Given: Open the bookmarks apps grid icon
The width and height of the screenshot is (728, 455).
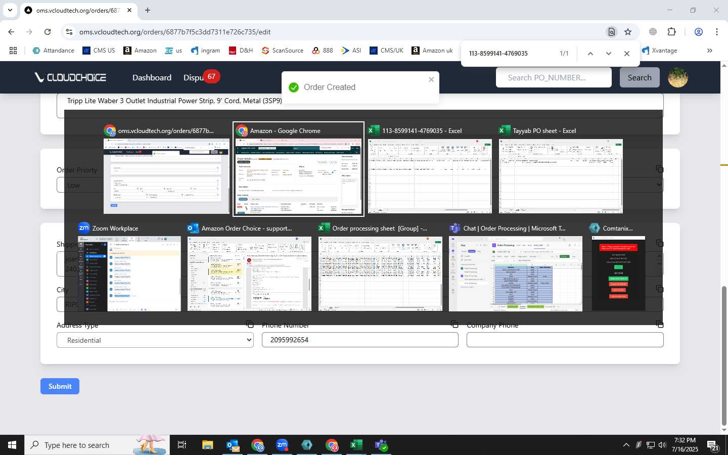Looking at the screenshot, I should [13, 51].
